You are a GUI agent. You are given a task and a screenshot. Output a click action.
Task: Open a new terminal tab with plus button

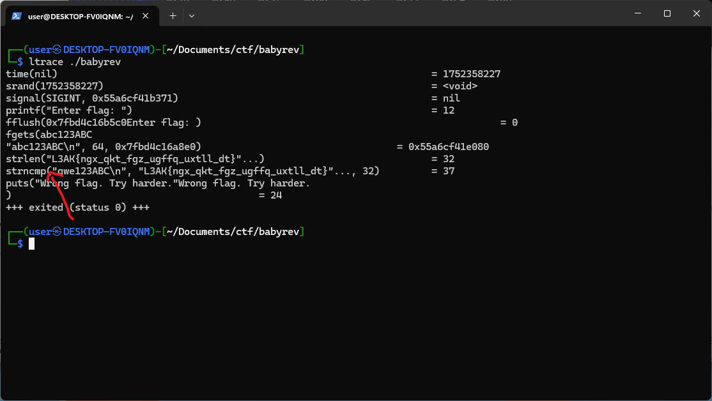(173, 15)
